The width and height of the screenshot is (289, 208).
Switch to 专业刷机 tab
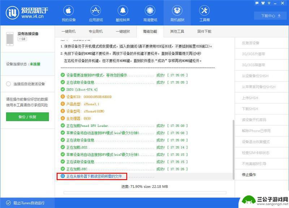[x=95, y=31]
